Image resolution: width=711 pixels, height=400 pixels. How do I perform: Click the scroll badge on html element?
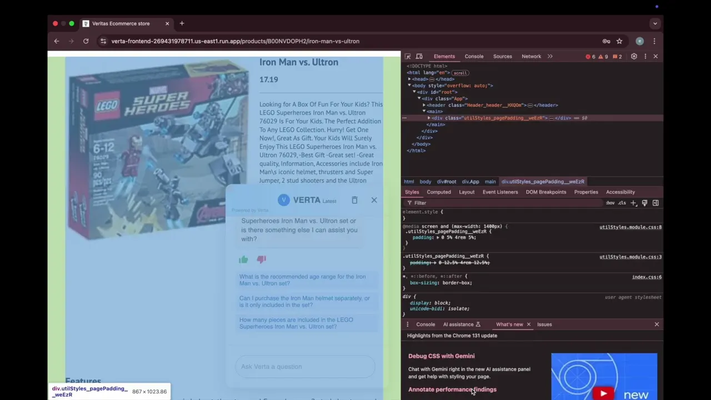click(x=460, y=73)
